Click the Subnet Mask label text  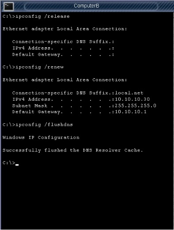pyautogui.click(x=30, y=106)
